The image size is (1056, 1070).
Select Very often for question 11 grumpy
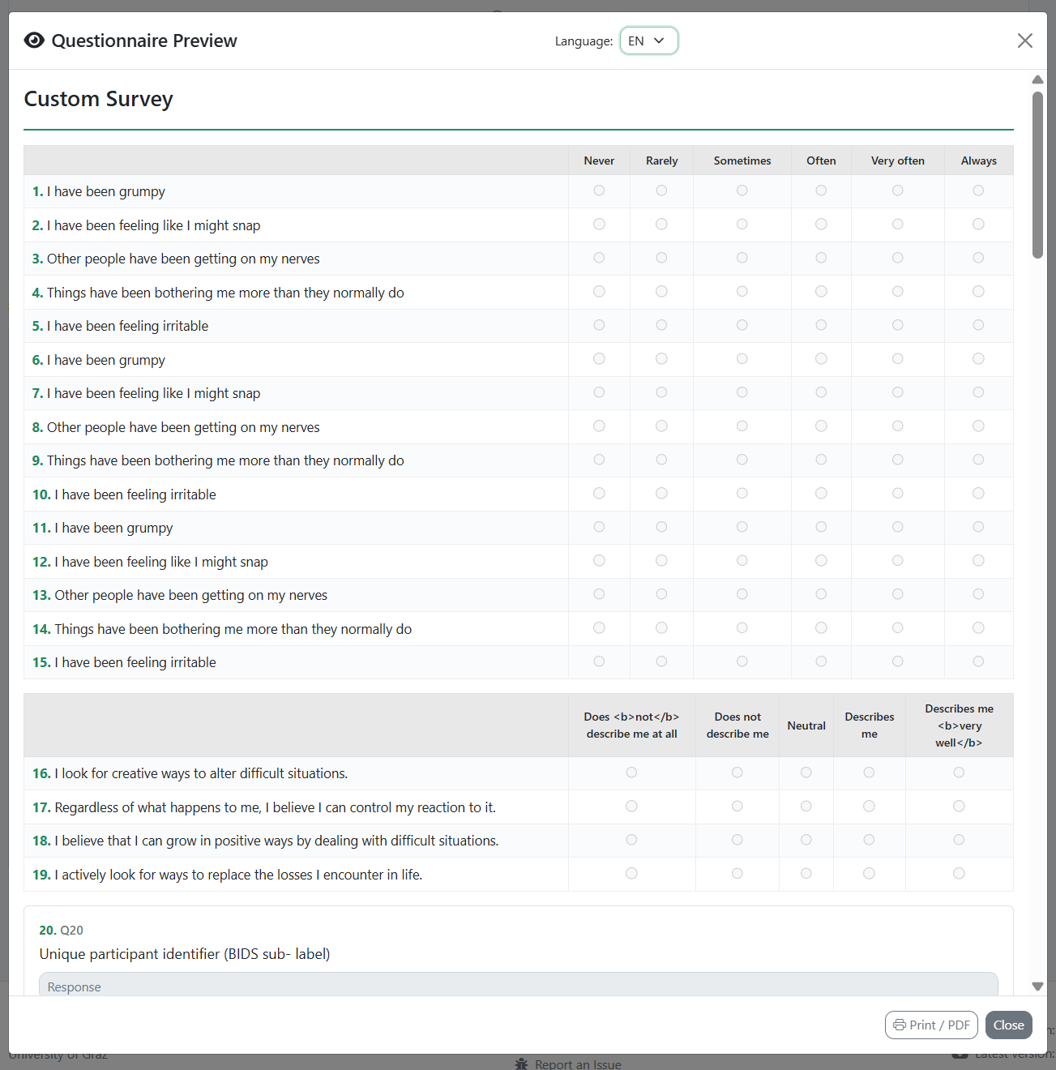pos(897,527)
